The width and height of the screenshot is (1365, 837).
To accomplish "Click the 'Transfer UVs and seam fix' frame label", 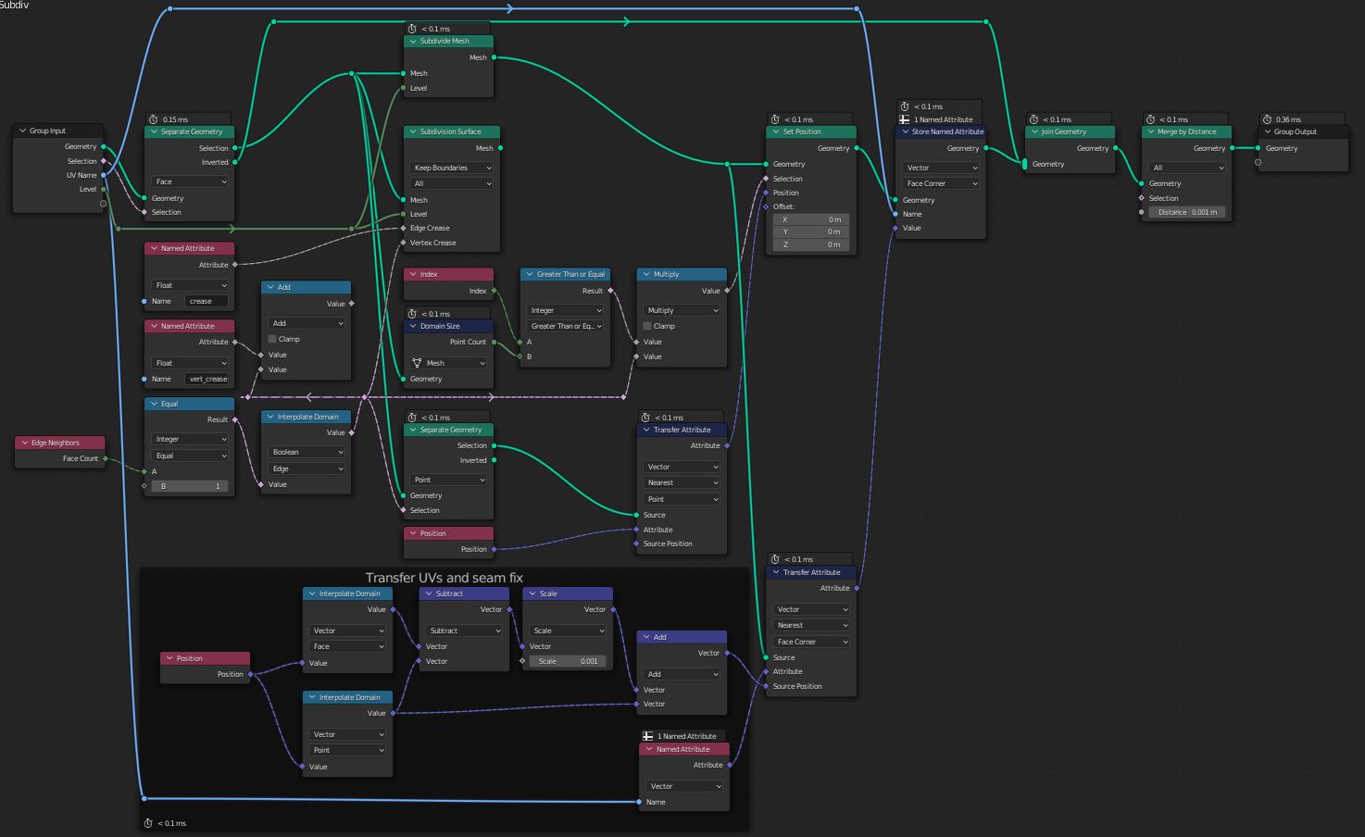I will click(x=445, y=578).
